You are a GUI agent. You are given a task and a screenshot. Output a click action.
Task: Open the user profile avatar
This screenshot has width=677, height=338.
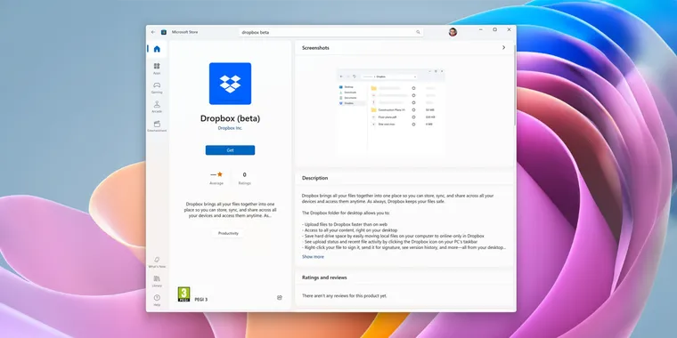click(453, 32)
